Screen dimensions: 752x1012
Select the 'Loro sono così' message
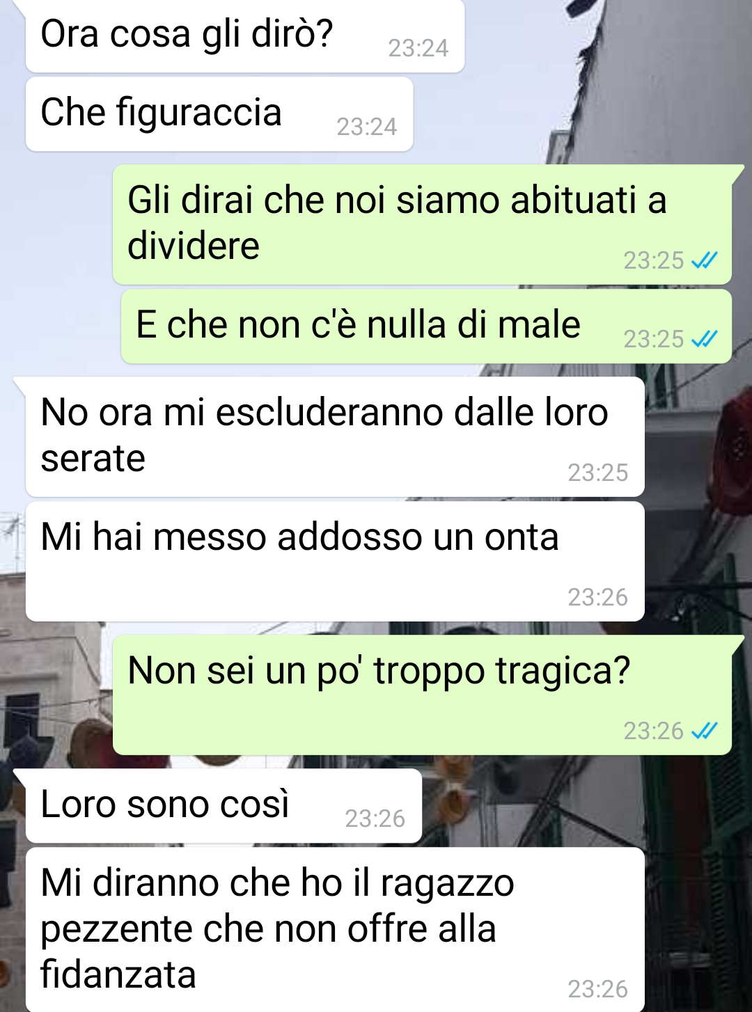pyautogui.click(x=224, y=806)
